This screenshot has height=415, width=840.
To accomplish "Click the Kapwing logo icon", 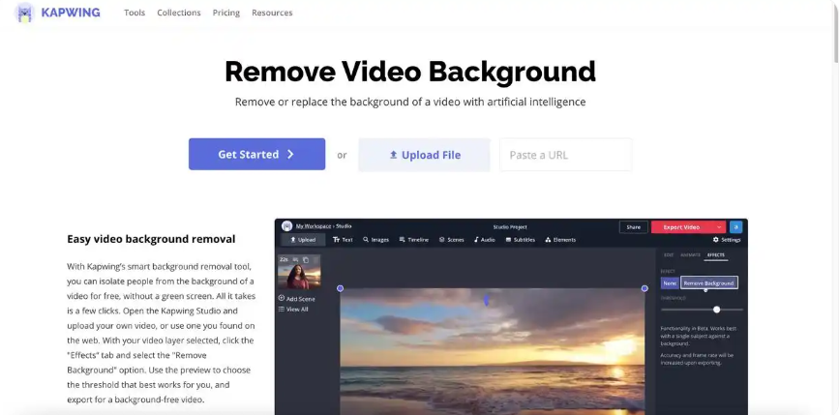I will [x=24, y=14].
